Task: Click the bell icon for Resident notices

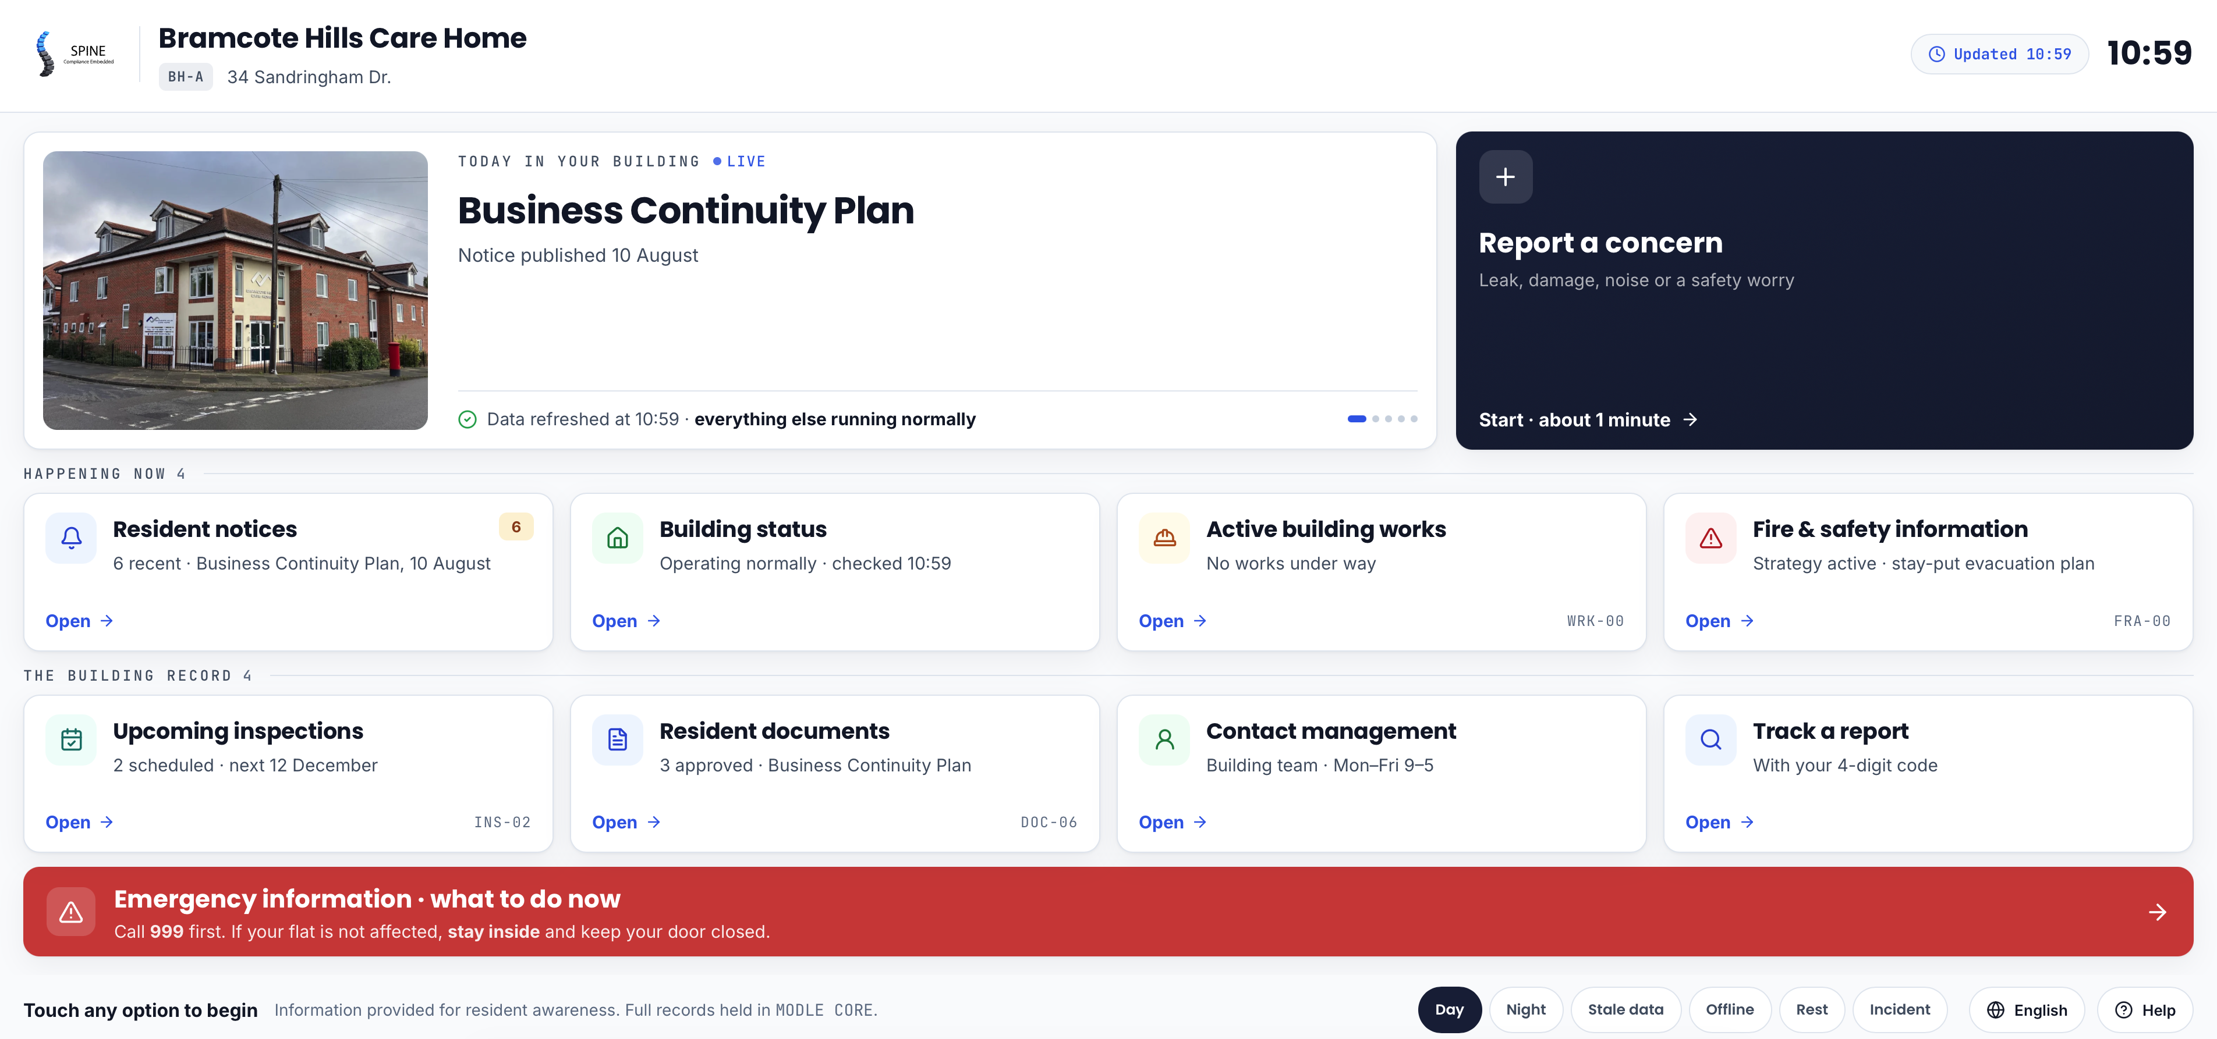Action: pyautogui.click(x=72, y=539)
